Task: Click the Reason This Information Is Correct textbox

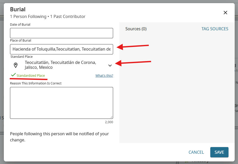Action: coord(62,103)
